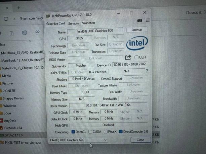
Task: Click Explorer paste clipboard icon
Action: [11, 33]
